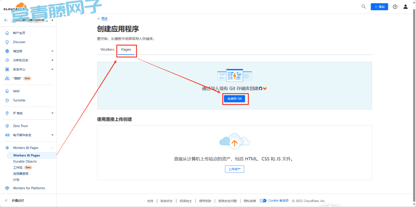Open Zero Trust via its icon
The width and height of the screenshot is (416, 207).
tap(7, 126)
